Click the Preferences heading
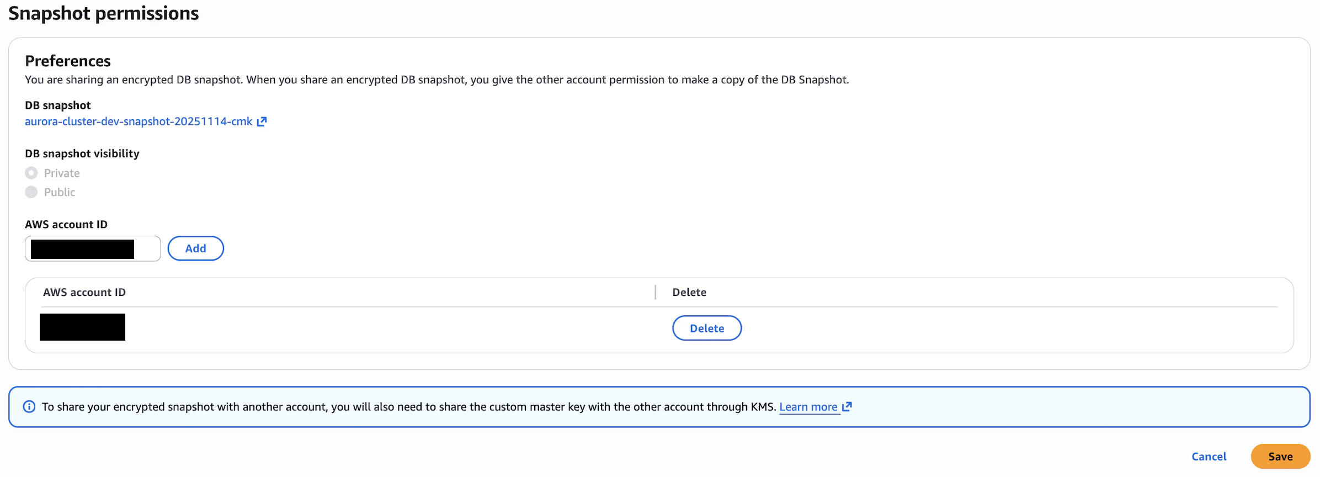This screenshot has height=477, width=1320. pyautogui.click(x=68, y=61)
